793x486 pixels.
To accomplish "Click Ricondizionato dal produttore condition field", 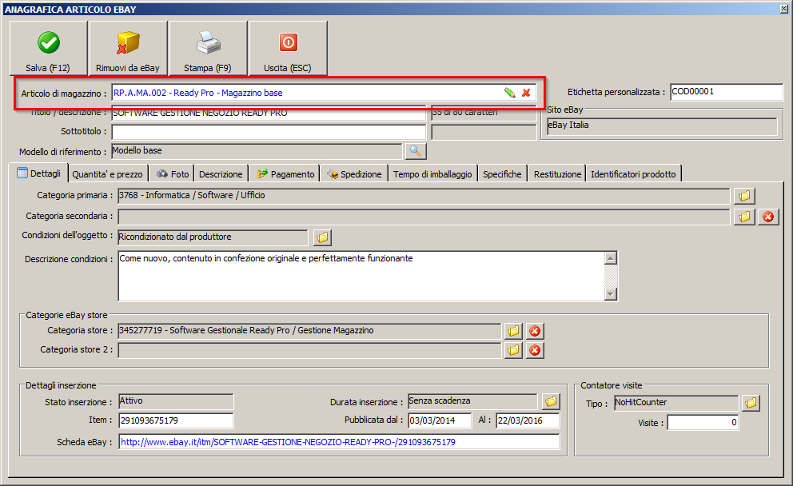I will click(213, 237).
